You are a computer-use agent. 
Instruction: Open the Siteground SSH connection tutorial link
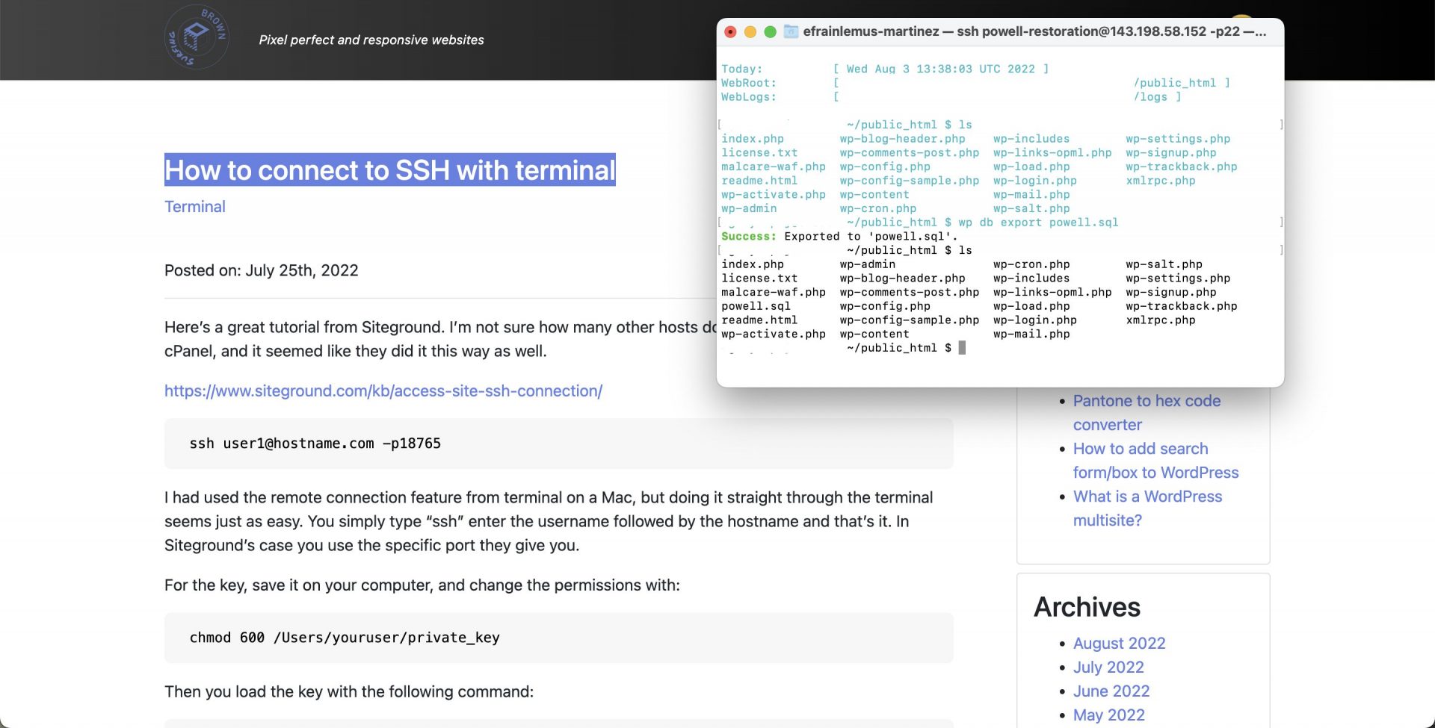coord(383,391)
